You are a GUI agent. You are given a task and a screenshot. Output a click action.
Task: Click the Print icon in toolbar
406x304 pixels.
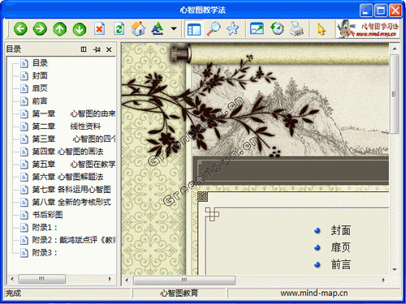pyautogui.click(x=296, y=28)
